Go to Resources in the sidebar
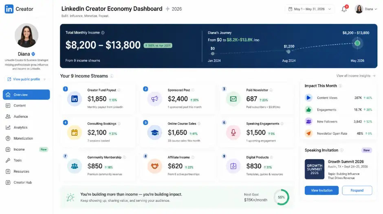This screenshot has height=214, width=383. click(26, 171)
